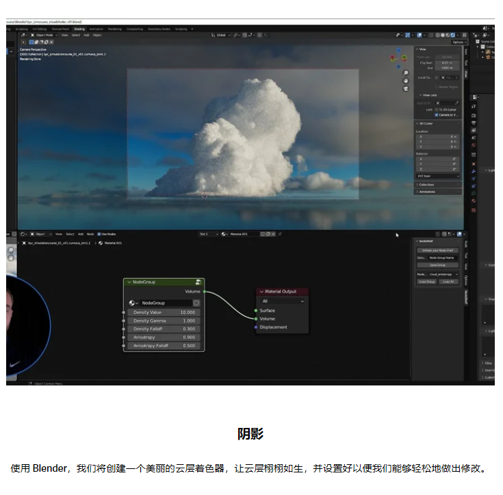Open the Material Output All target dropdown
Screen dimensions: 503x495
click(x=282, y=301)
